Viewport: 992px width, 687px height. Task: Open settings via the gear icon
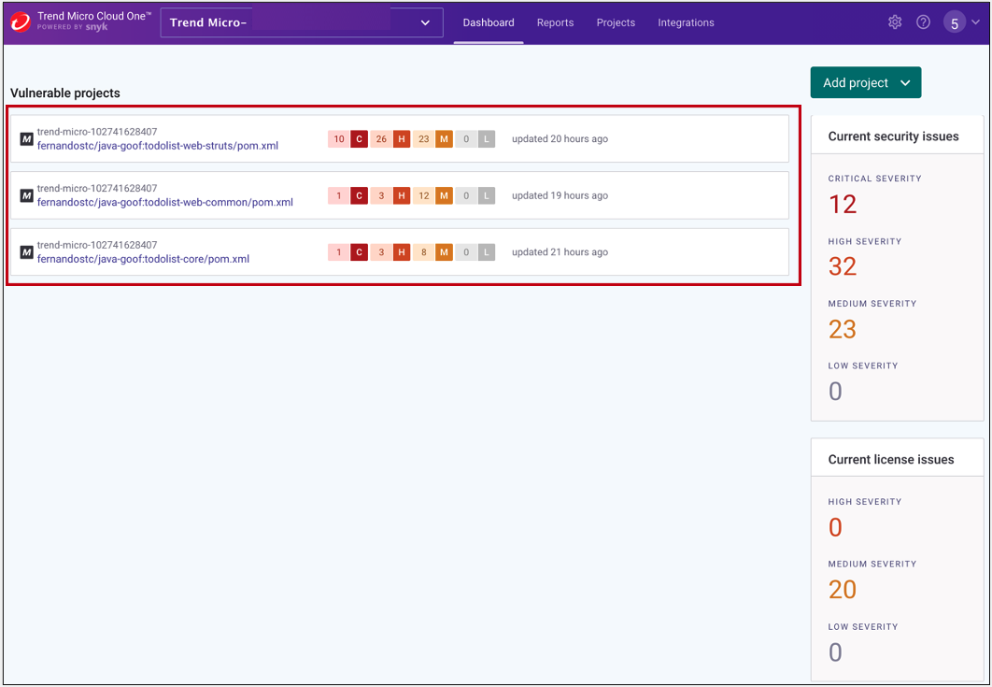coord(895,22)
